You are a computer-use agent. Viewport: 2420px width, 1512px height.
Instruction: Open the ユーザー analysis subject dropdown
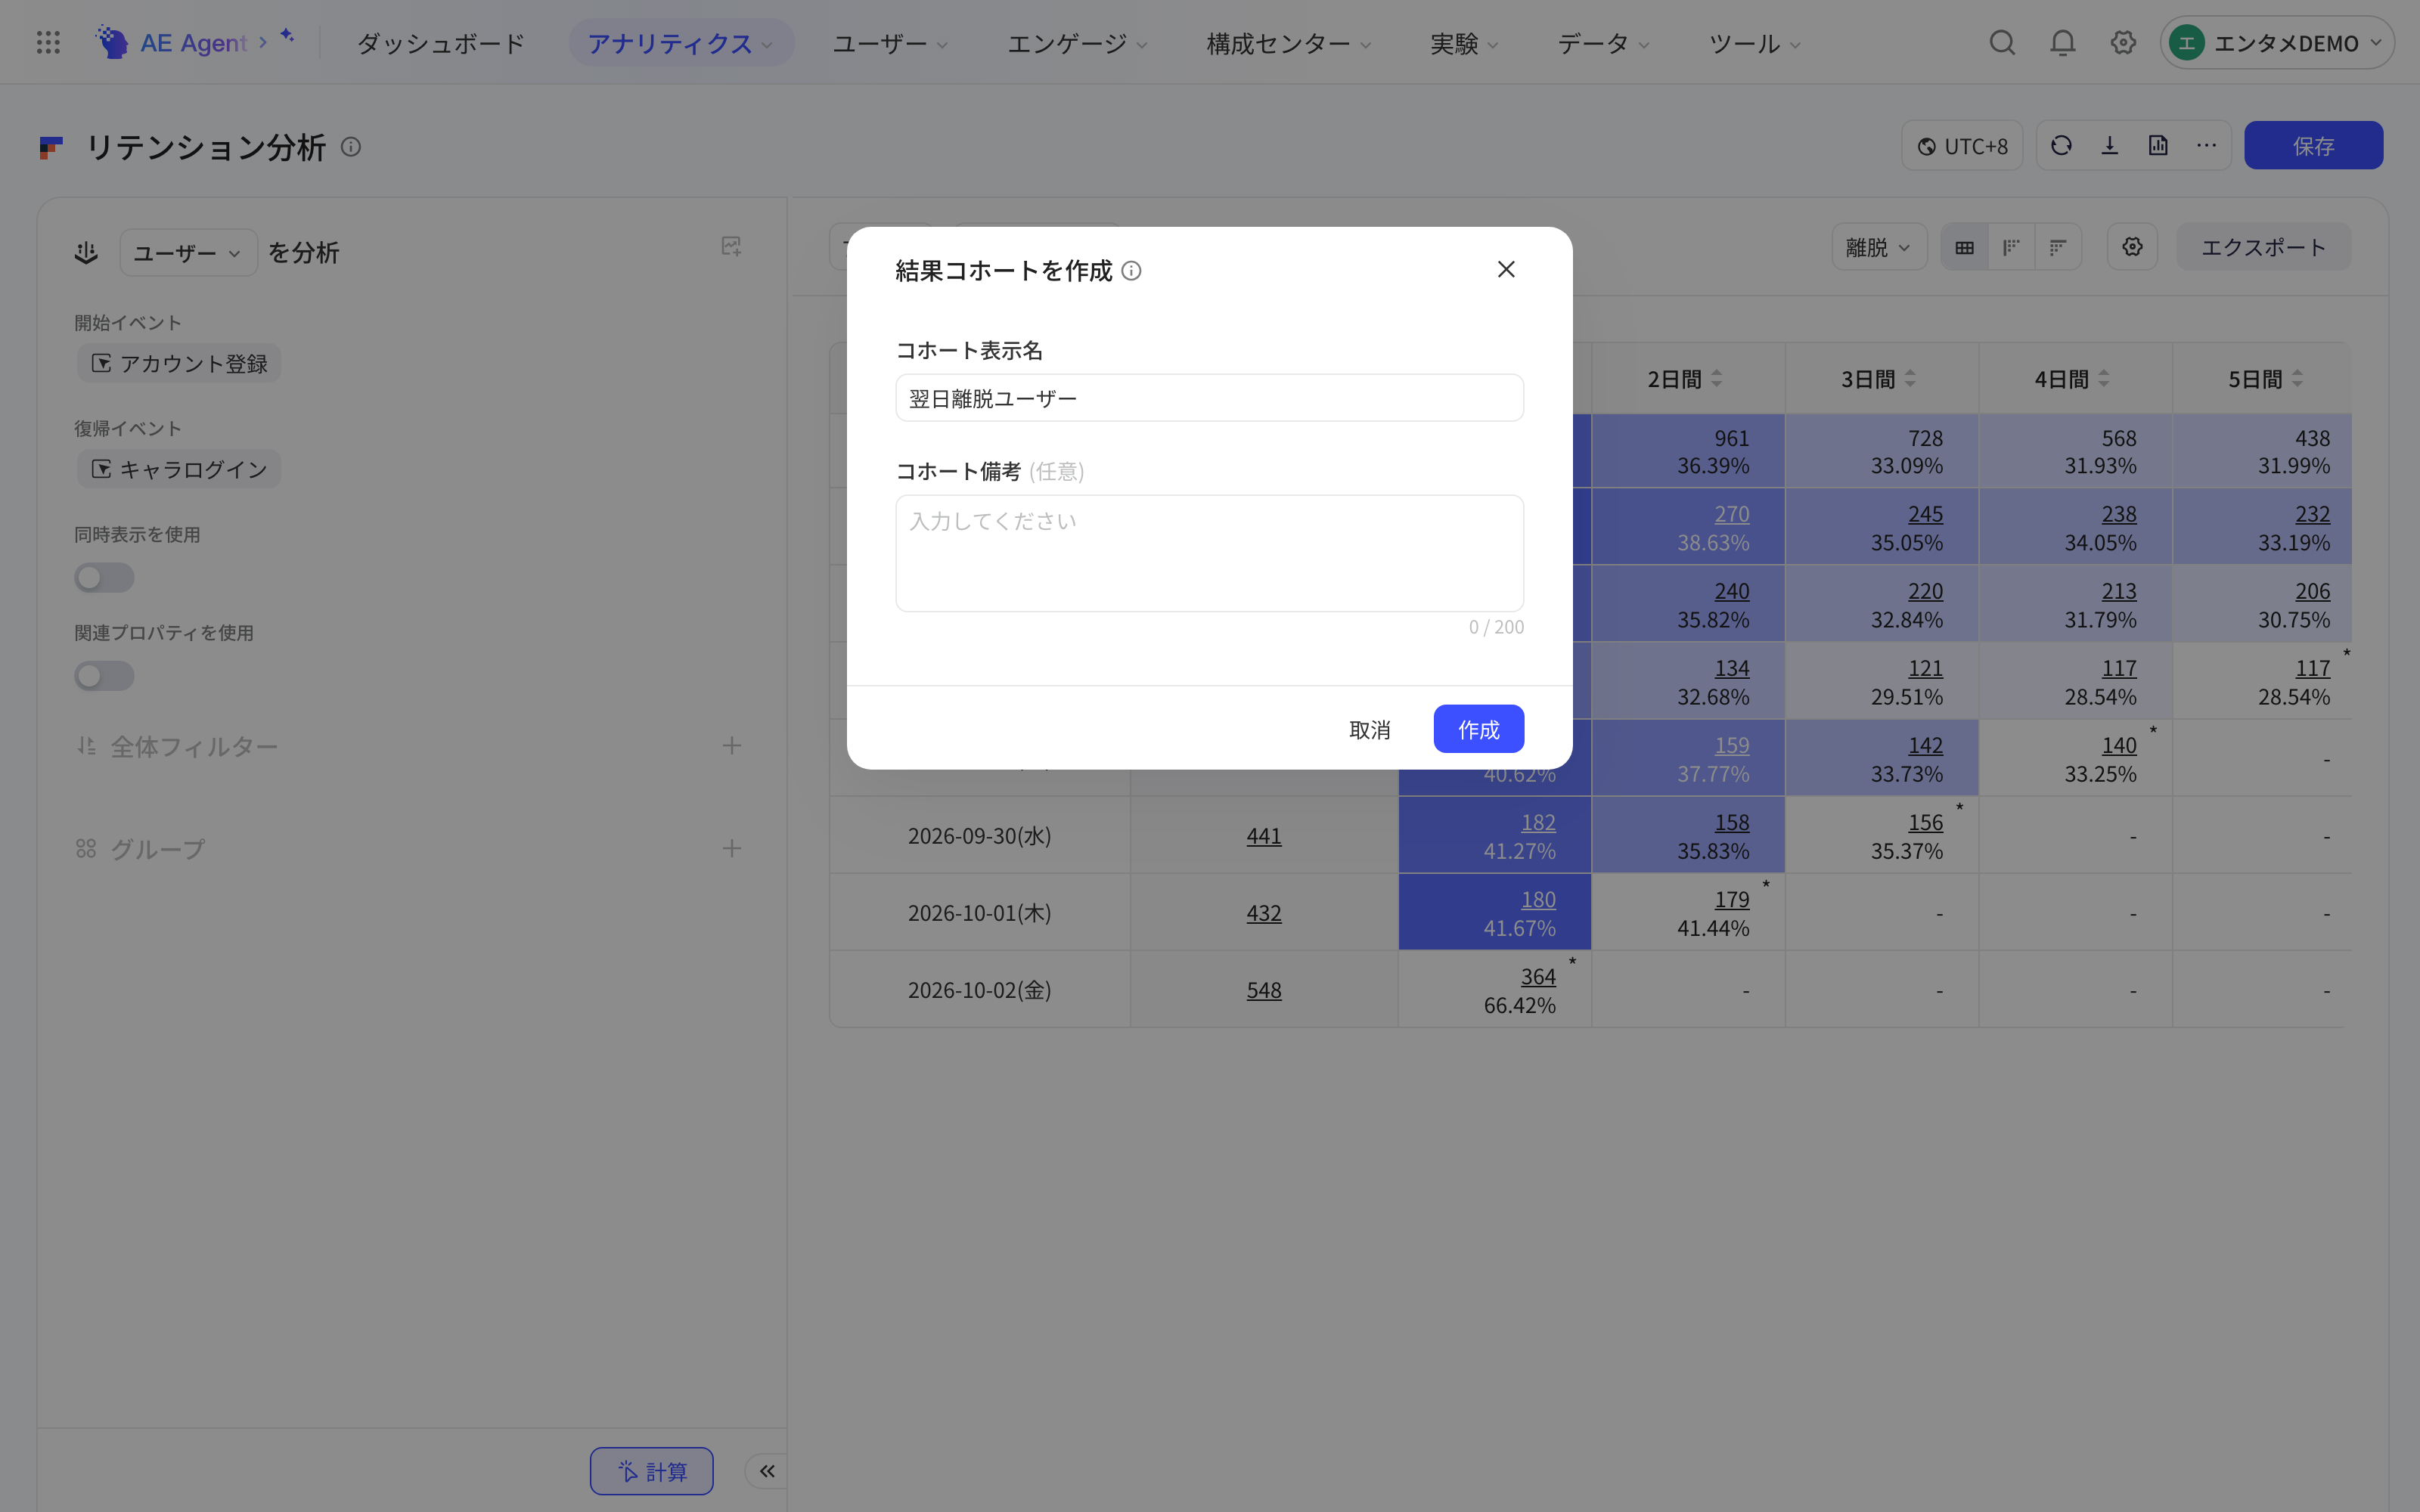point(188,253)
